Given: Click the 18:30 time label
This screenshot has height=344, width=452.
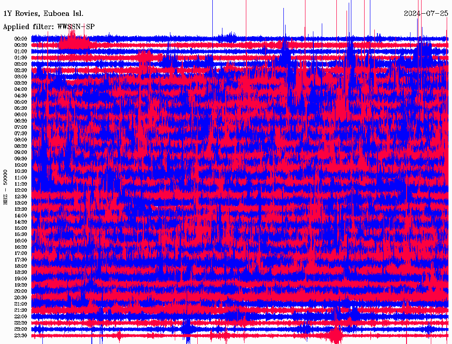Looking at the screenshot, I should click(21, 272).
